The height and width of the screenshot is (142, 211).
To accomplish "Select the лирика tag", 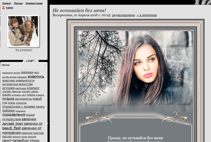I will pyautogui.click(x=31, y=95).
